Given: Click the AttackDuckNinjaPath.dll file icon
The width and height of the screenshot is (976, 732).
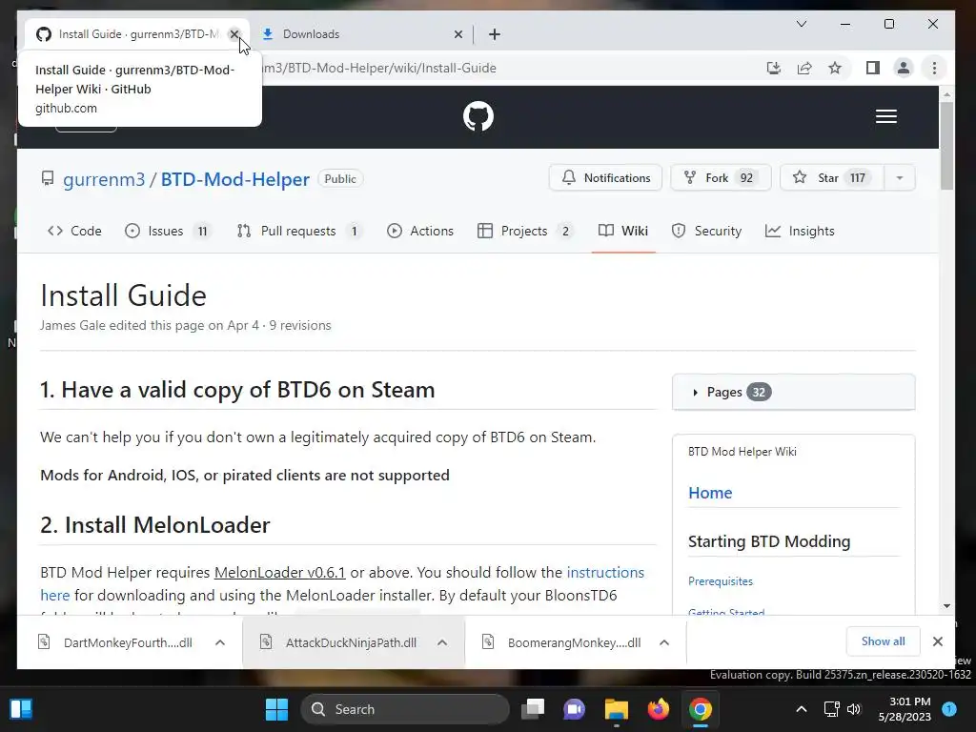Looking at the screenshot, I should pyautogui.click(x=266, y=641).
